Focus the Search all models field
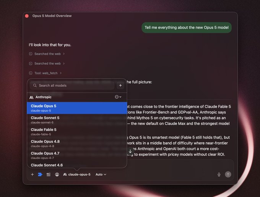The width and height of the screenshot is (260, 197). tap(72, 86)
